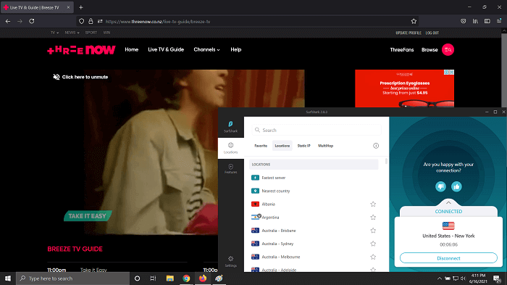Favorite Australia - Brisbane with its star
Screen dimensions: 507x285
point(373,231)
